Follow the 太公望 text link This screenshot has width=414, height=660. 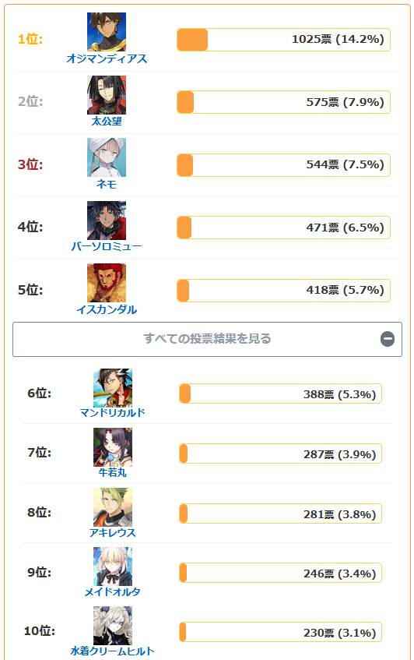point(107,122)
